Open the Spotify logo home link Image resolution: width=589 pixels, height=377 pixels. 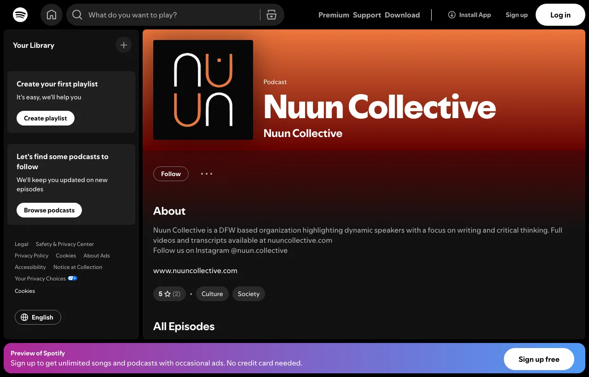pos(20,15)
